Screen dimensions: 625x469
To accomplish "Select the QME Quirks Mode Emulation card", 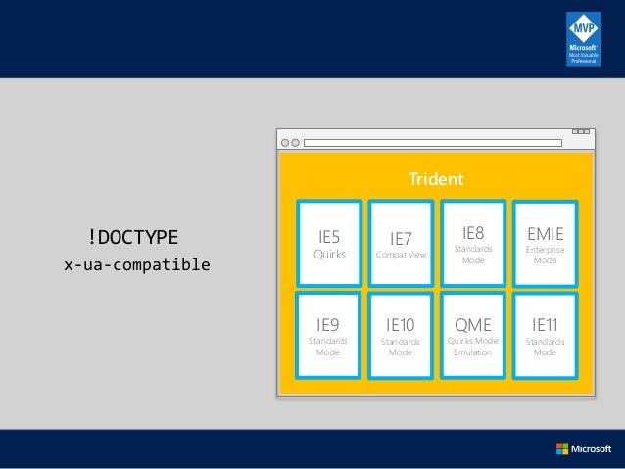I will pyautogui.click(x=473, y=335).
